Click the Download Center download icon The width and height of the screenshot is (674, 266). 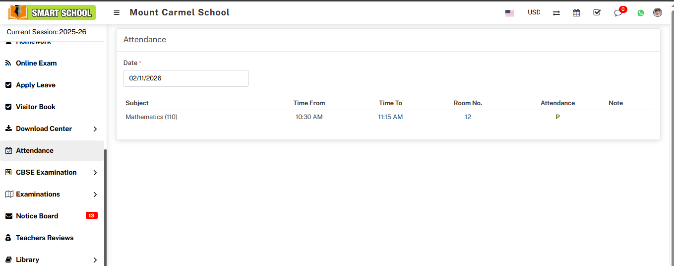coord(8,129)
